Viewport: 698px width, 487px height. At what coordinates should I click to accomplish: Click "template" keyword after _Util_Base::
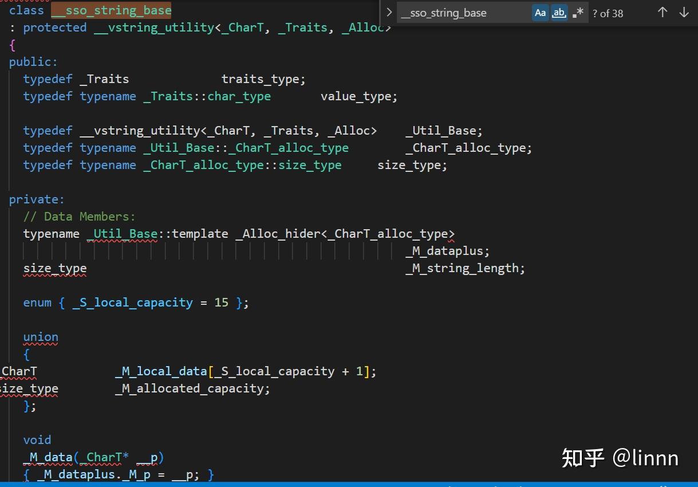click(x=200, y=234)
